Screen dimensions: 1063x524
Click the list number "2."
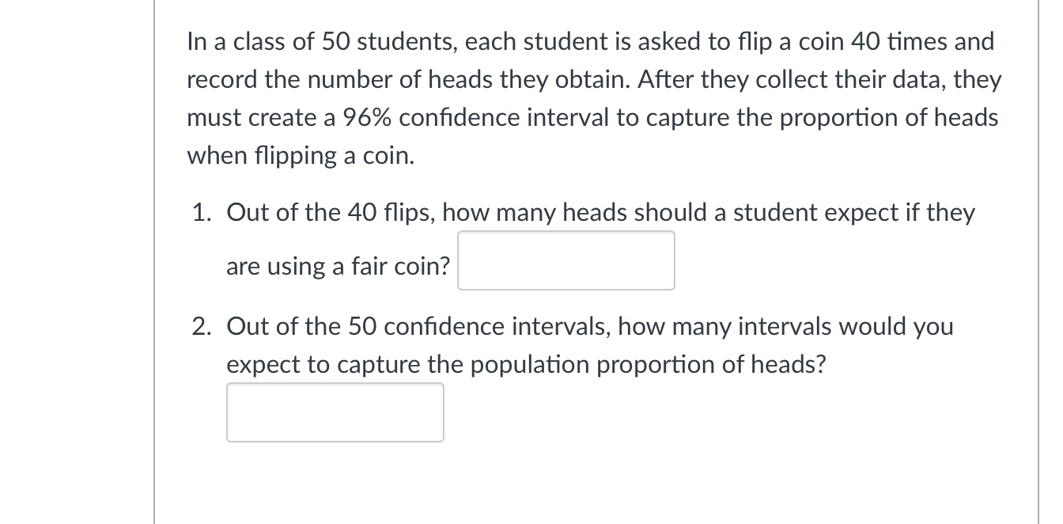[x=204, y=326]
